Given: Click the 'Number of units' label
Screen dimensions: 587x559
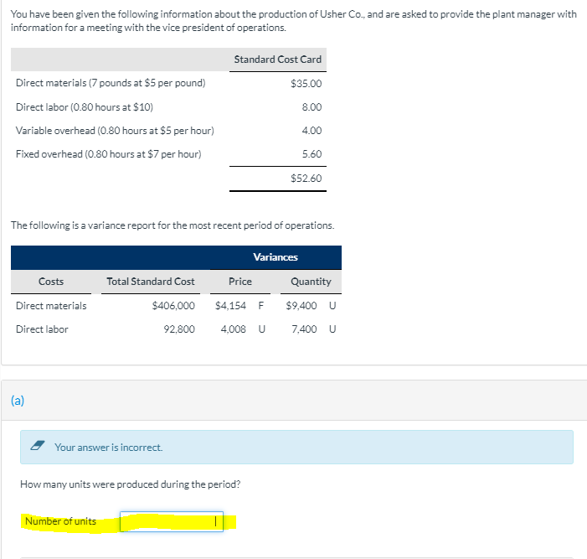Looking at the screenshot, I should click(60, 521).
